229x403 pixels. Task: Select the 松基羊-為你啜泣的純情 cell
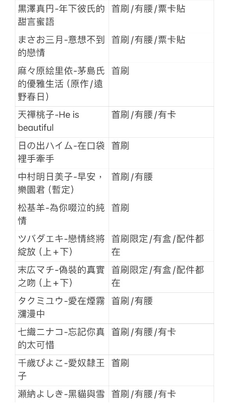[x=61, y=214]
